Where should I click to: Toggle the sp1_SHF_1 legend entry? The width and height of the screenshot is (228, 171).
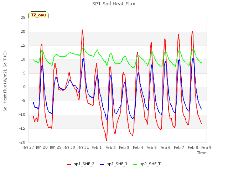[114, 164]
